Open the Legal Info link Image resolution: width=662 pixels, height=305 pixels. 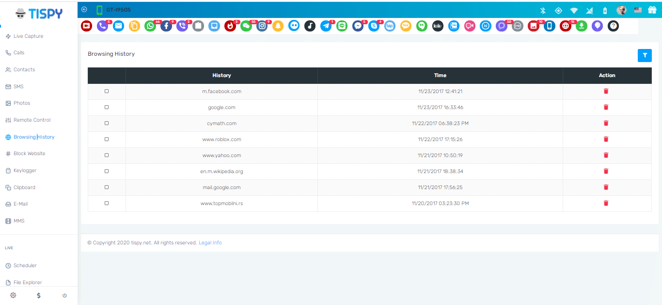point(210,243)
